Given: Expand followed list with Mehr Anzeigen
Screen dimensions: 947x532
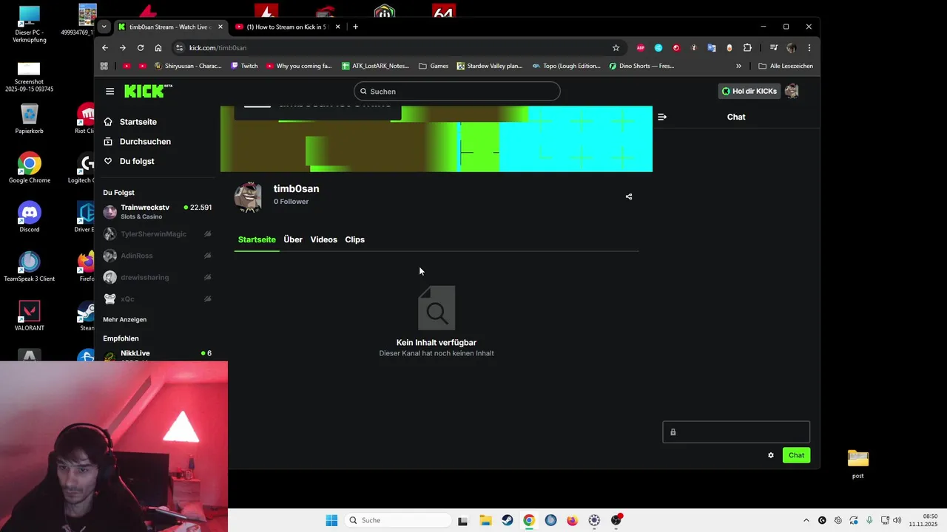Looking at the screenshot, I should (x=124, y=320).
